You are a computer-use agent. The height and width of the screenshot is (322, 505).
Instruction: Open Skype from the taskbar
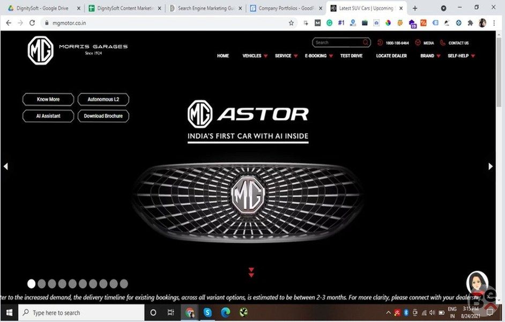coord(207,312)
